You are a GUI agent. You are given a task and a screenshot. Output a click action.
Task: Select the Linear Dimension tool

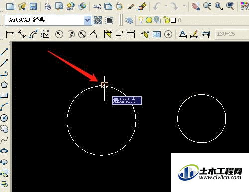[10, 34]
